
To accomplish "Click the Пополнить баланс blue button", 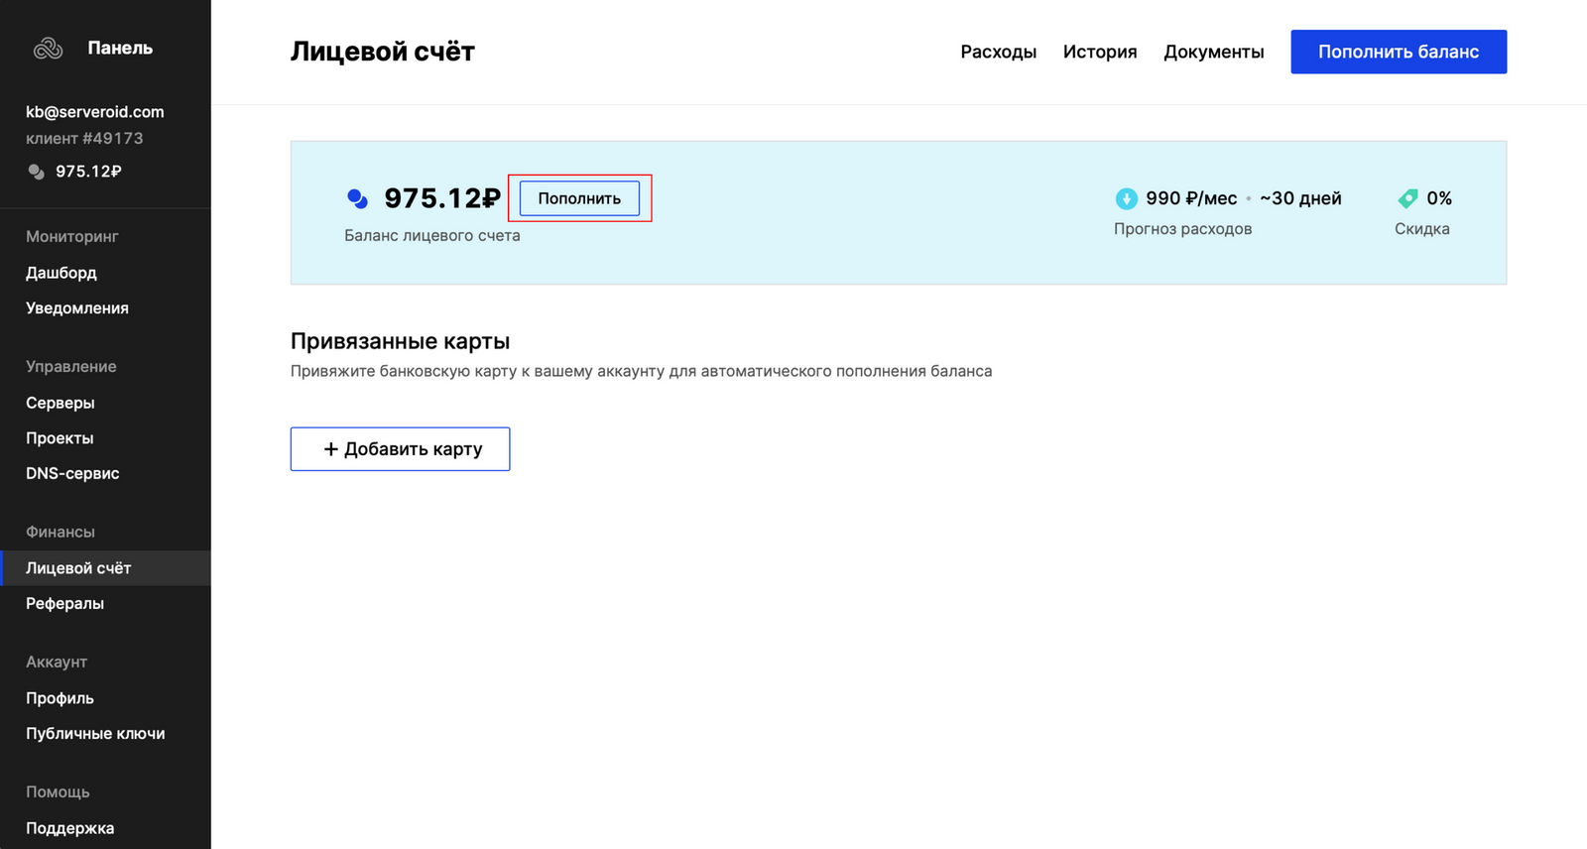I will pyautogui.click(x=1399, y=52).
